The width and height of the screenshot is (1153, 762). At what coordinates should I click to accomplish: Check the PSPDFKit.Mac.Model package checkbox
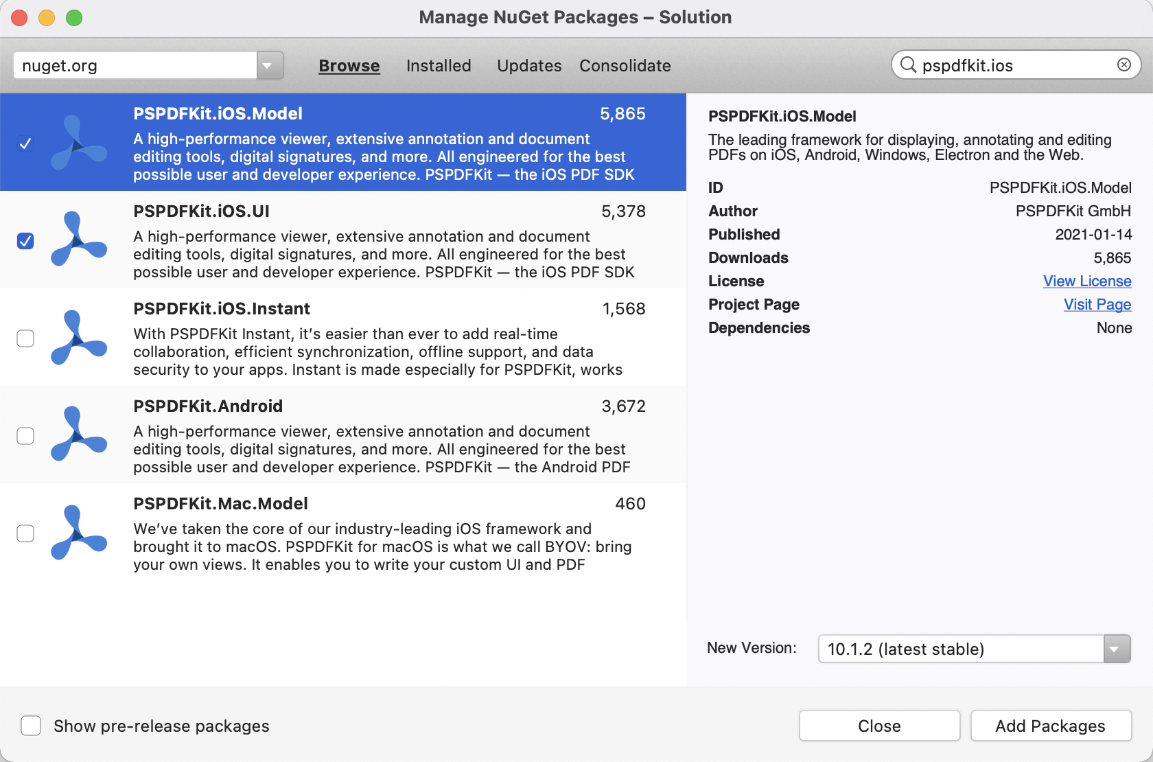pos(25,533)
